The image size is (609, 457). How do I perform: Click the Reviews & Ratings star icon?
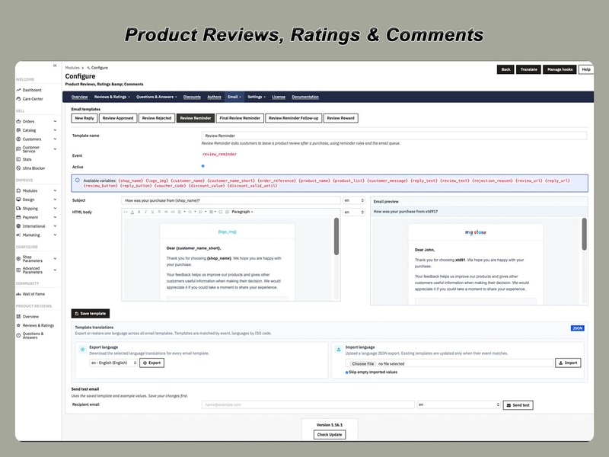click(18, 326)
